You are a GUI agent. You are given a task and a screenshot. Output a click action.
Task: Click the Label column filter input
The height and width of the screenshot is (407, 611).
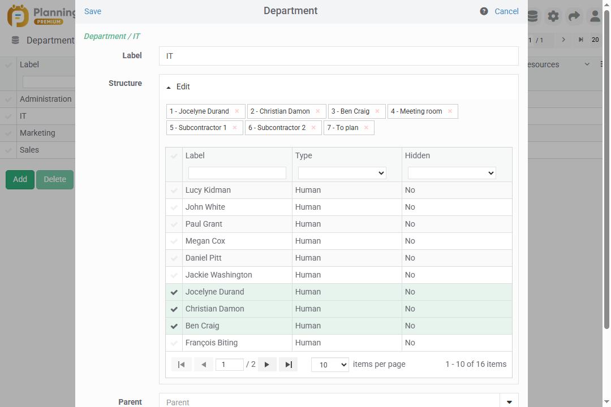click(237, 173)
